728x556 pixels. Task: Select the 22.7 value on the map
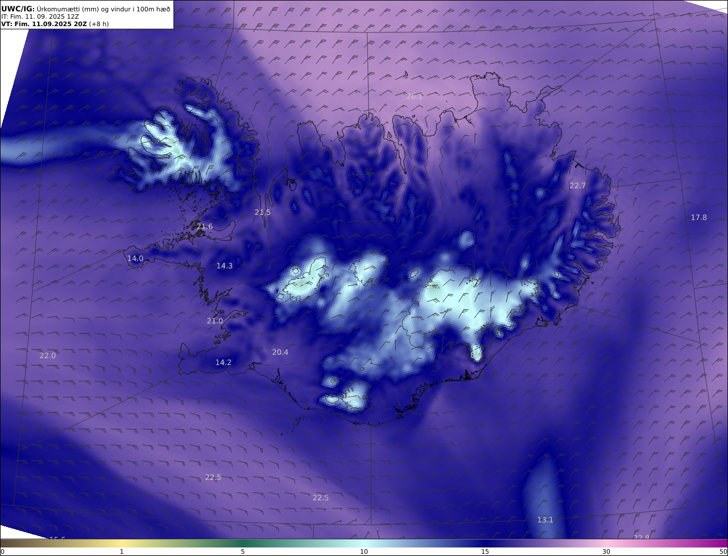[578, 186]
